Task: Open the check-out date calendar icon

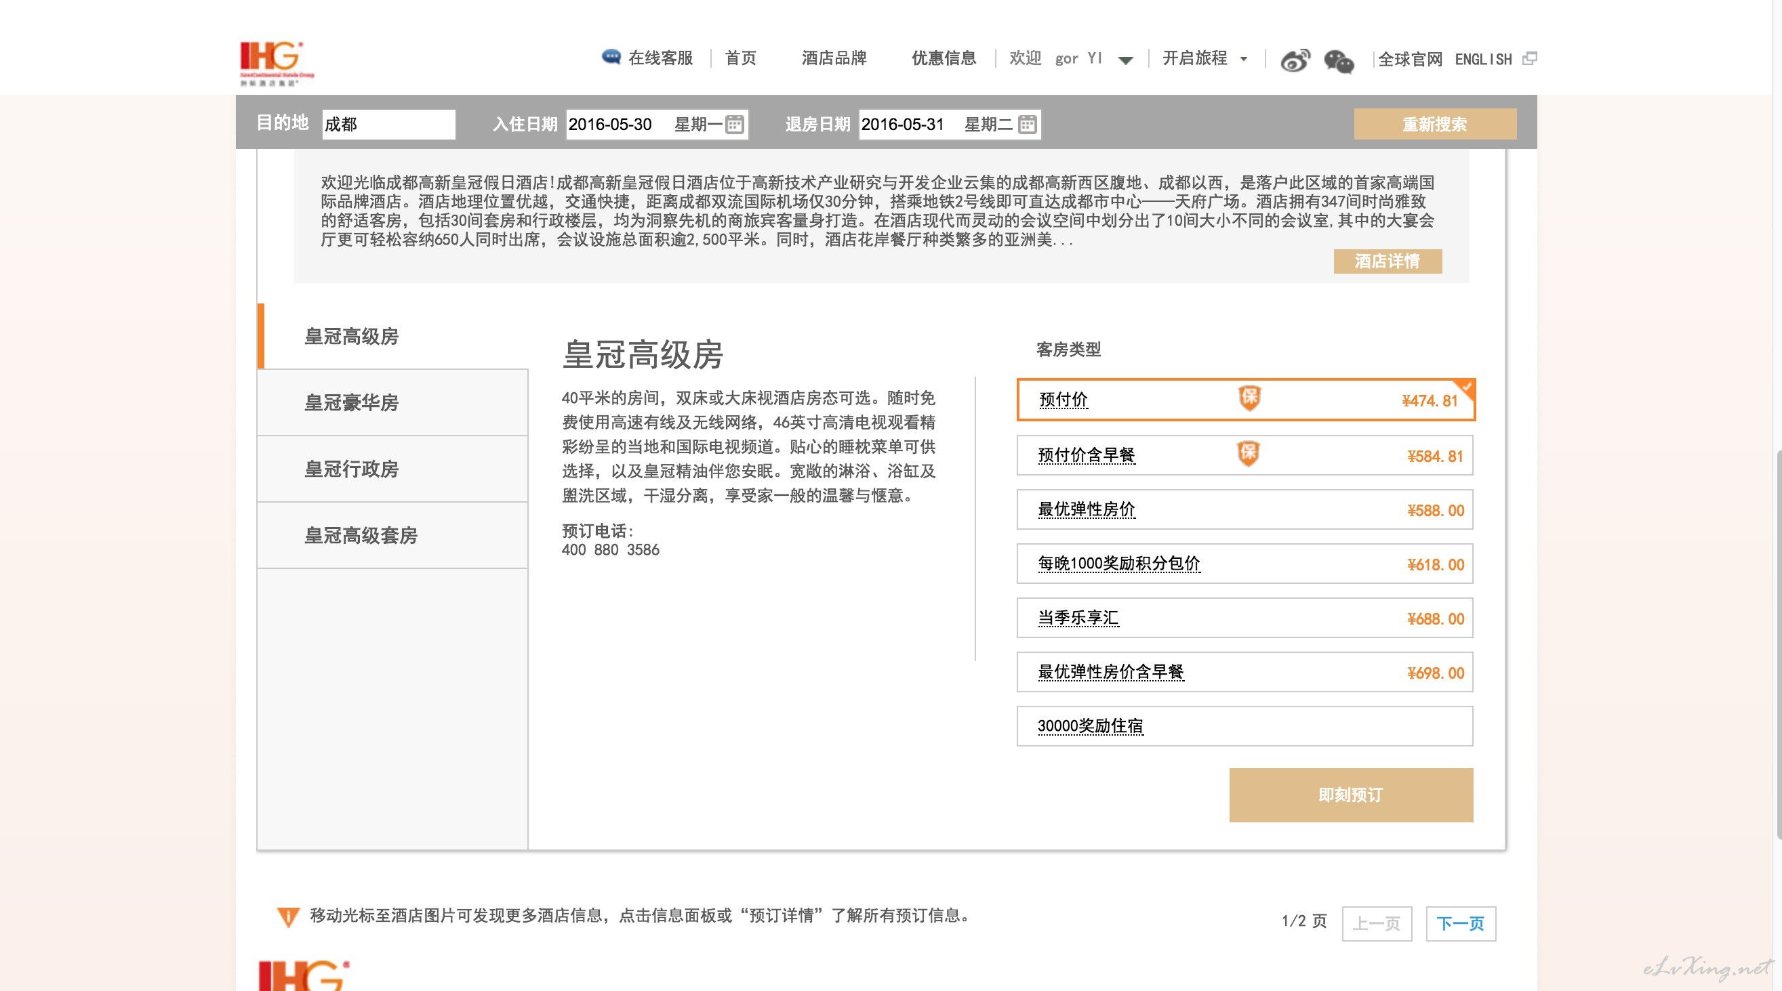Action: [1029, 125]
